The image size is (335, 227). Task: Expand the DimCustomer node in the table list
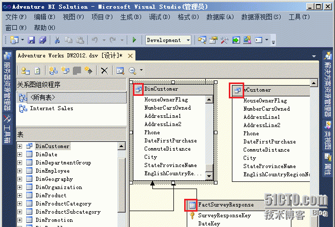click(20, 147)
